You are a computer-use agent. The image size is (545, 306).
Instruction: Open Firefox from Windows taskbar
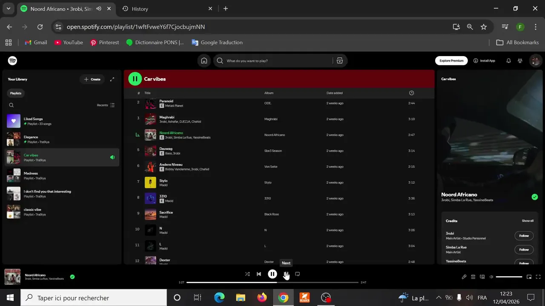pos(262,298)
